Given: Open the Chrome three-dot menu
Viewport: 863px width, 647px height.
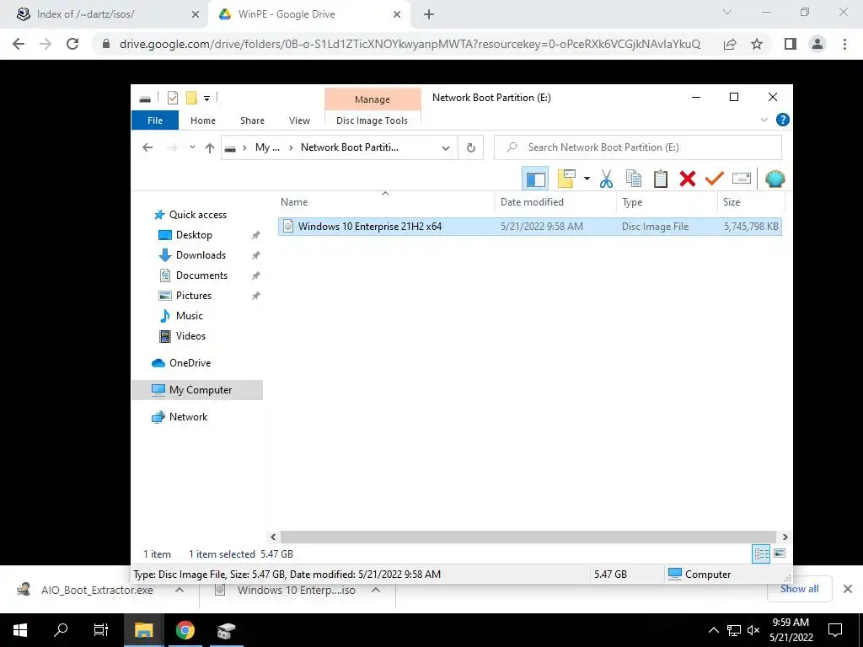Looking at the screenshot, I should 844,44.
